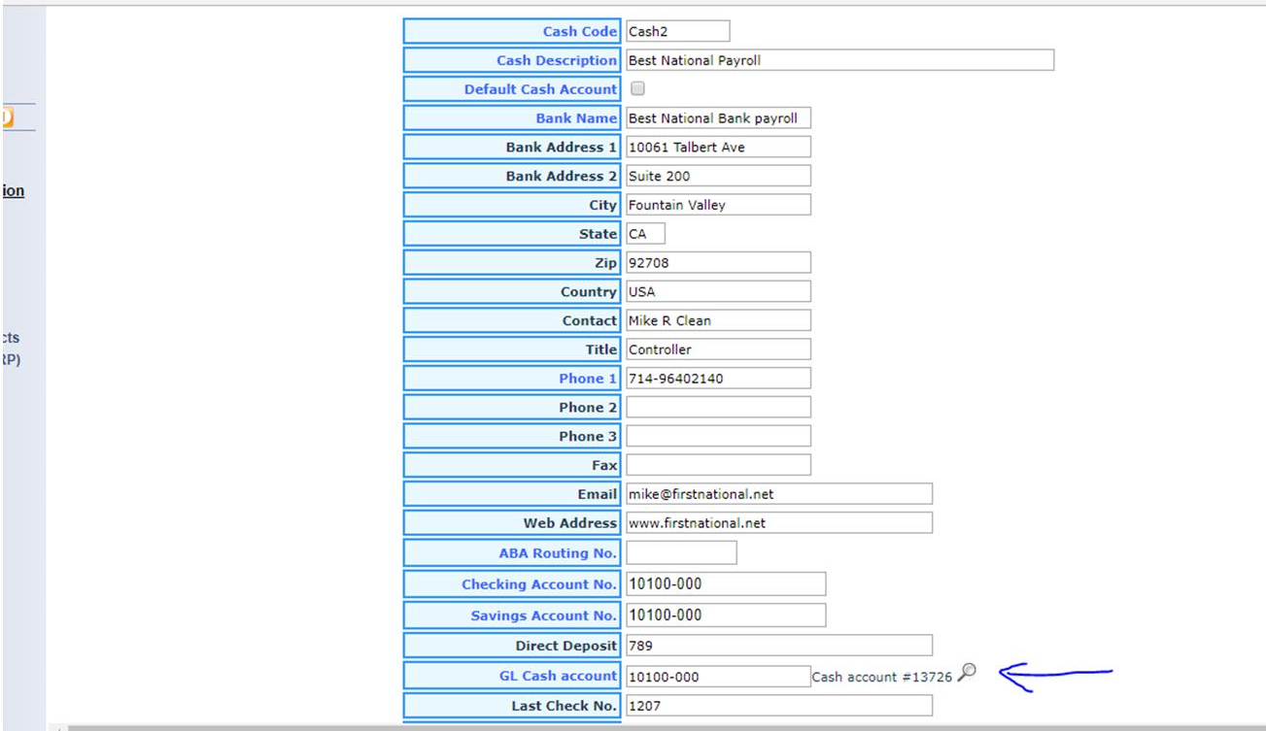Click the City field containing Fountain Valley
Image resolution: width=1266 pixels, height=731 pixels.
[718, 205]
